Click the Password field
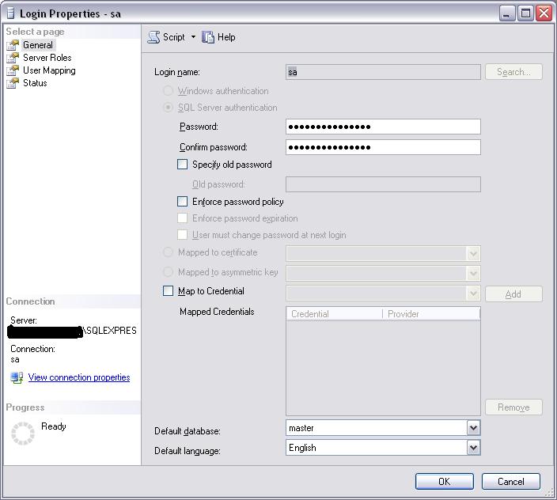 click(x=383, y=127)
